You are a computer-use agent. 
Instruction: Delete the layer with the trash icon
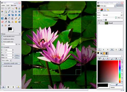click(x=121, y=50)
